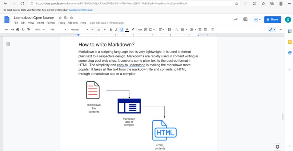
Task: Click the browser back arrow
Action: click(5, 4)
